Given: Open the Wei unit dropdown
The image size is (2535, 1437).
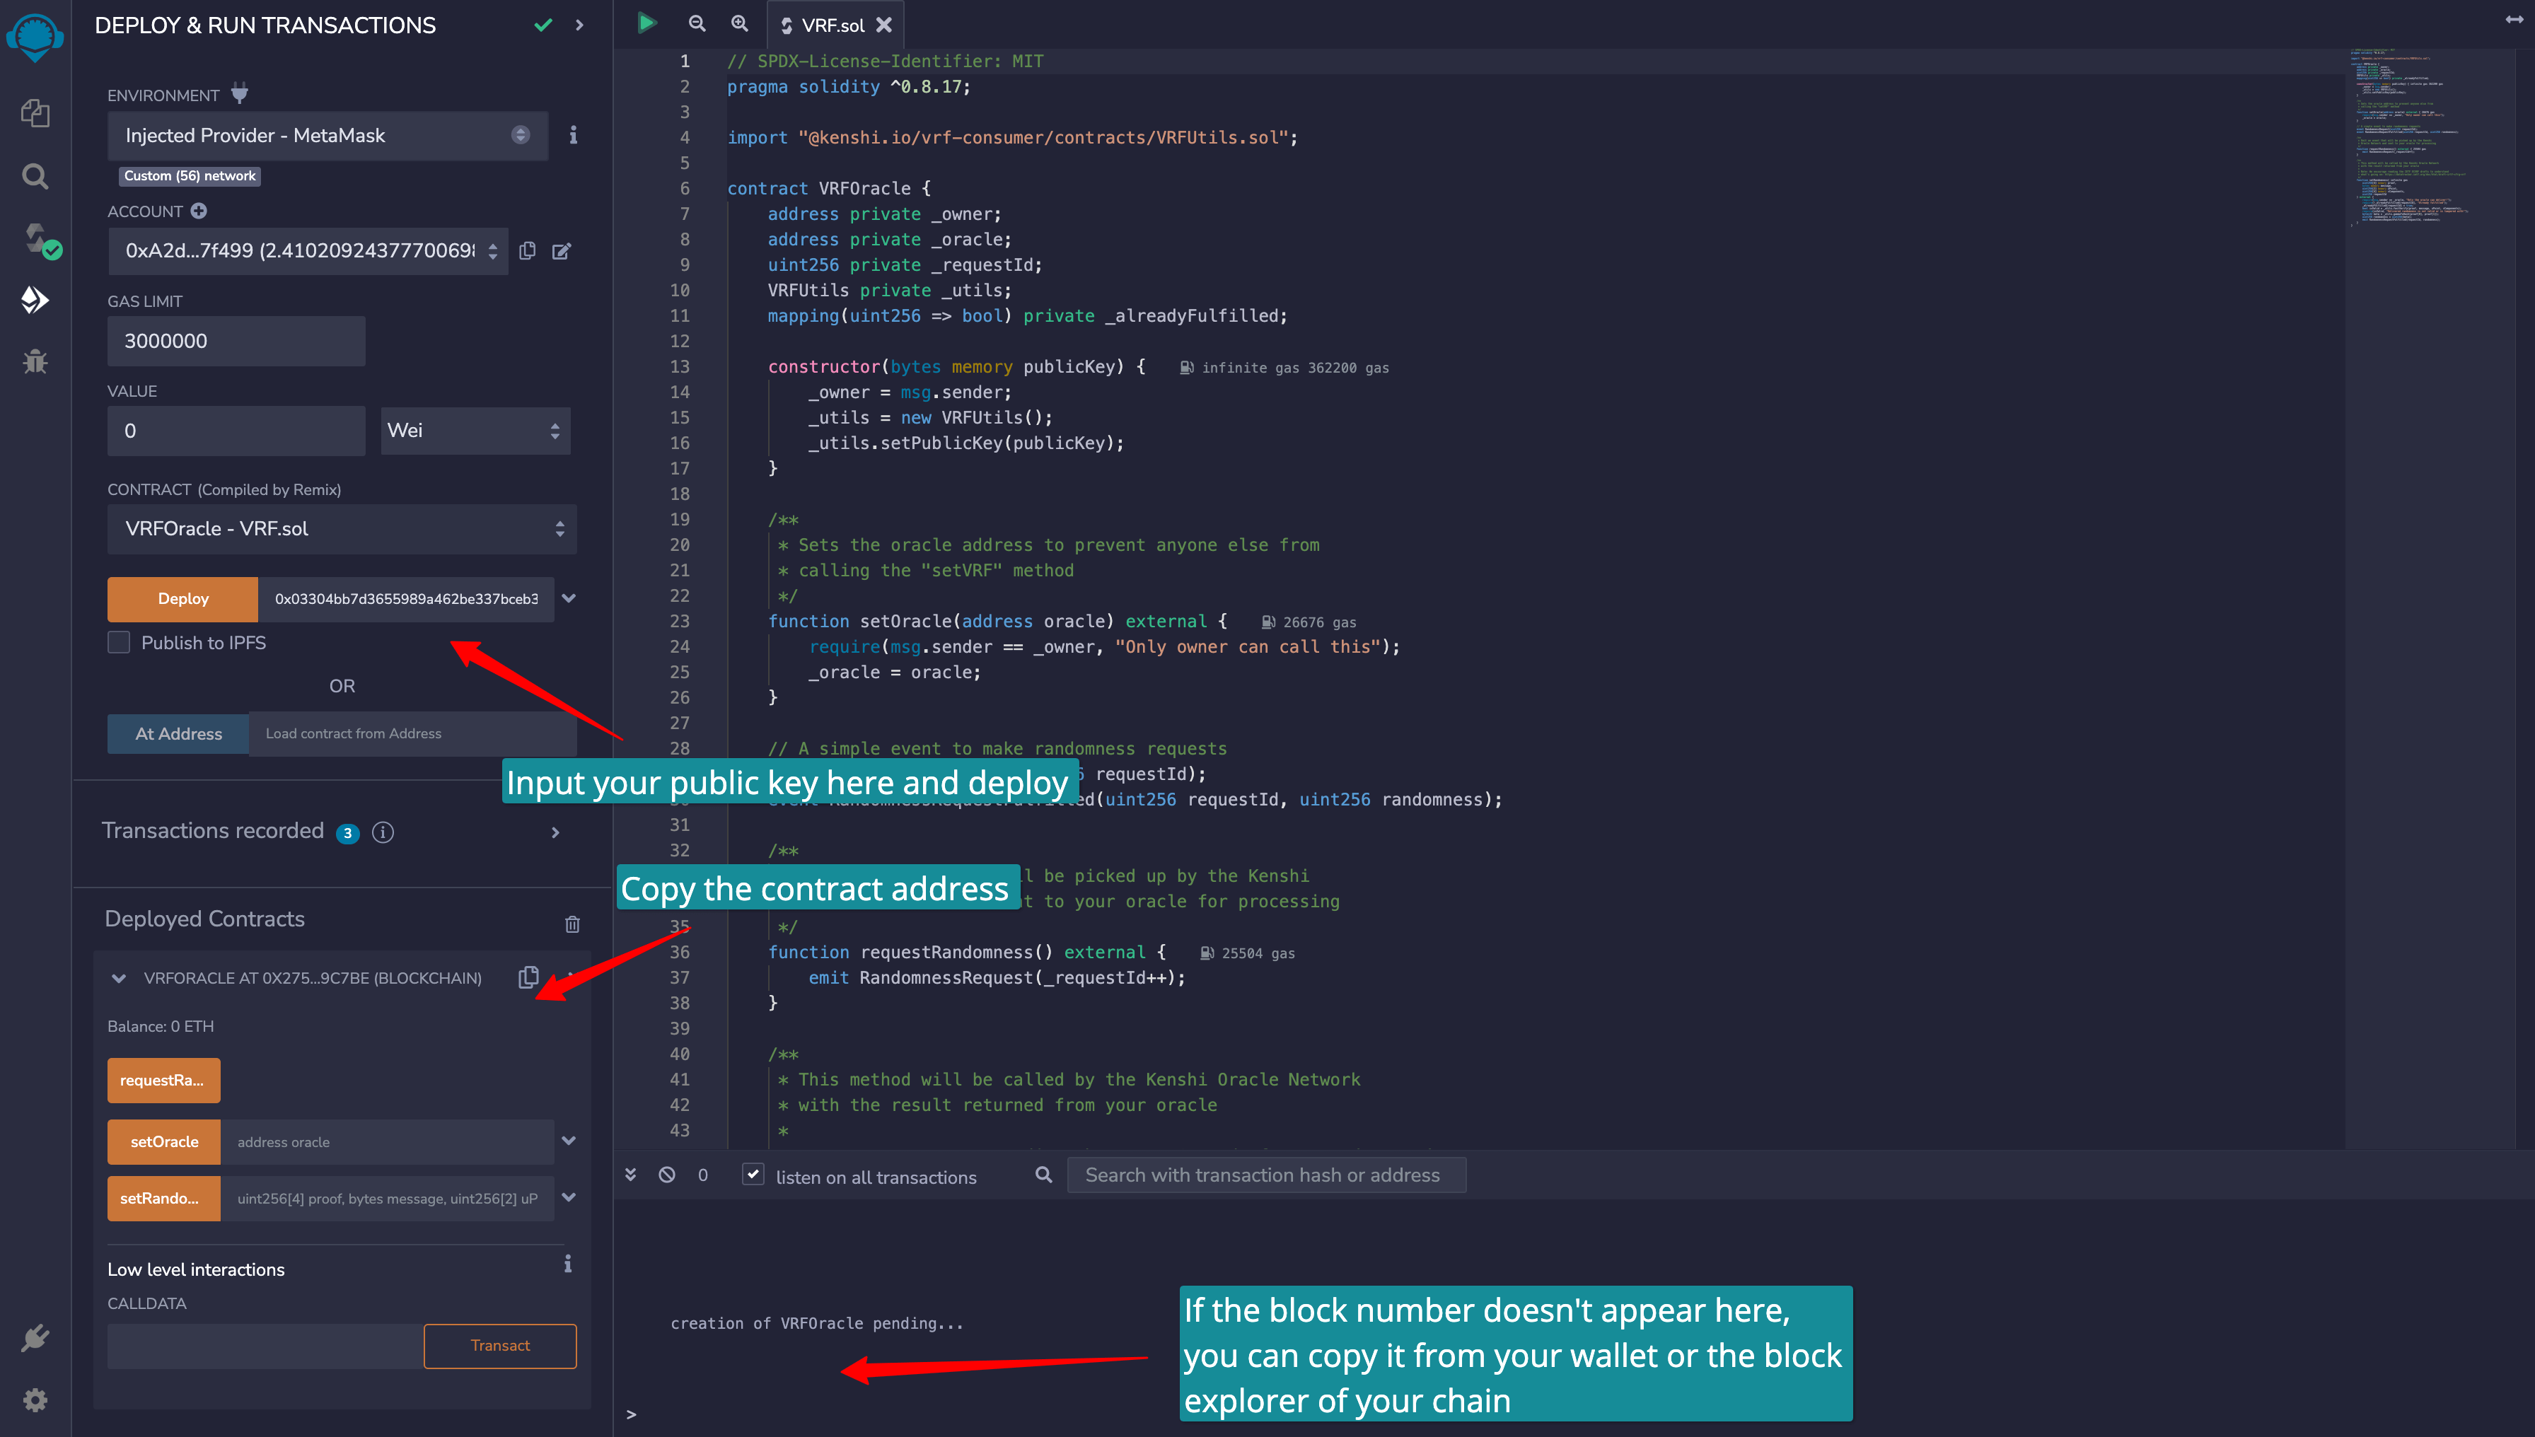Looking at the screenshot, I should 475,430.
